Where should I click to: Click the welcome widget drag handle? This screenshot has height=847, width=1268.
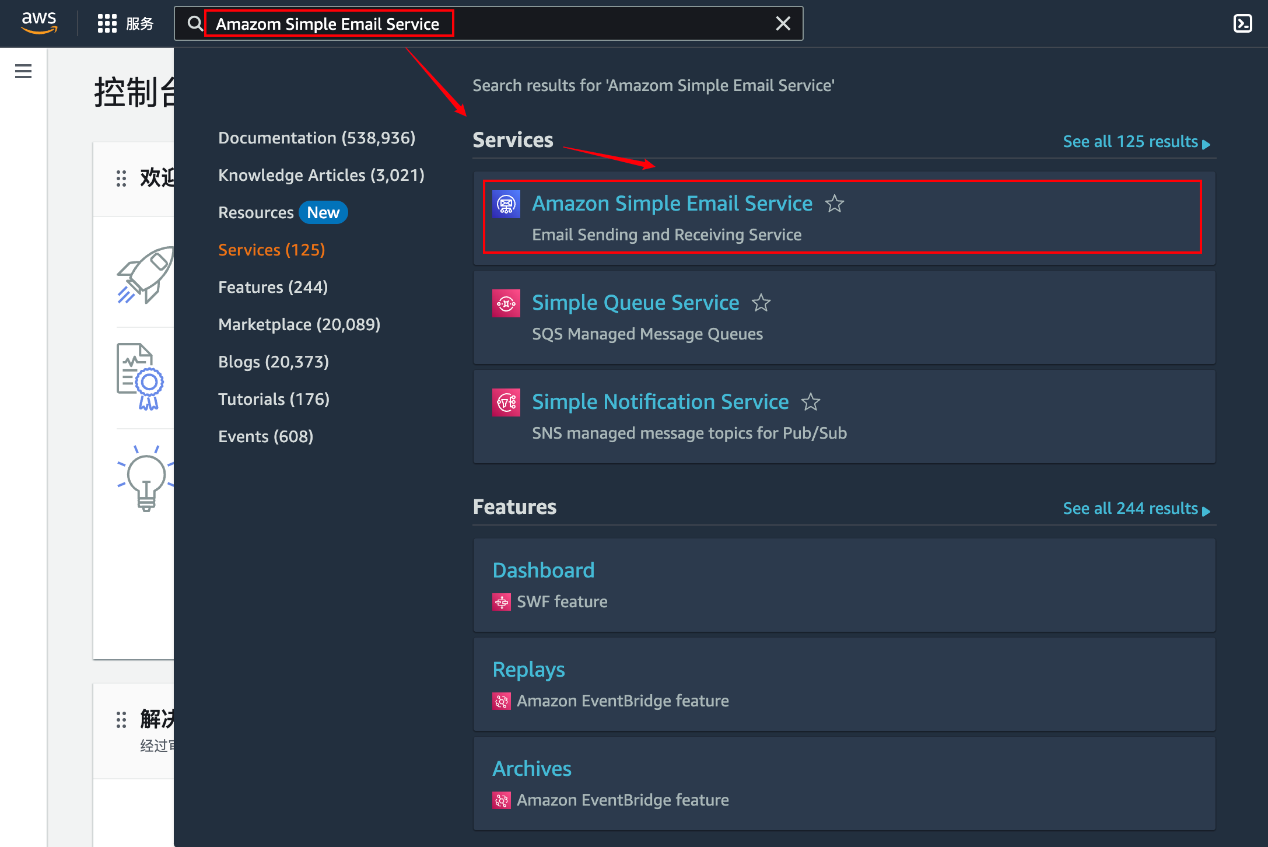121,178
